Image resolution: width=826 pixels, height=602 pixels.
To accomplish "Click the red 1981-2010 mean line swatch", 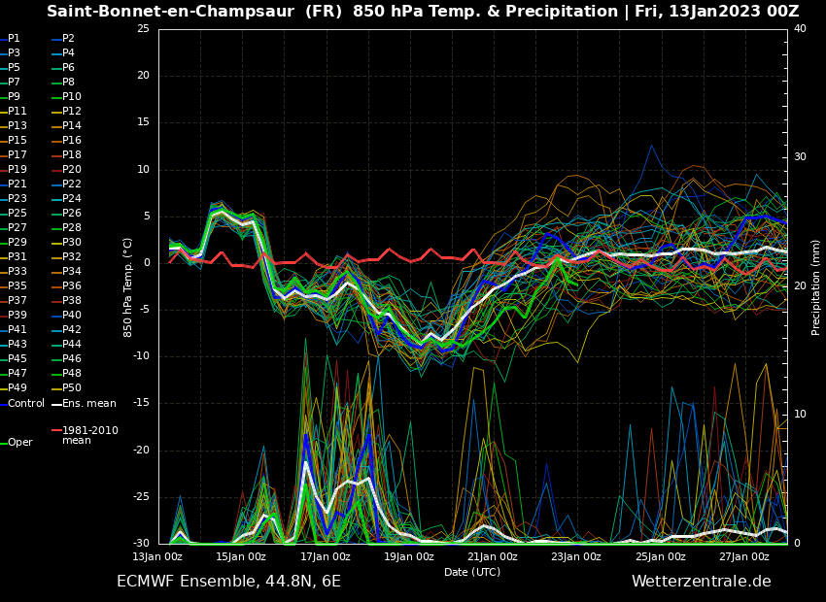I will pyautogui.click(x=56, y=430).
